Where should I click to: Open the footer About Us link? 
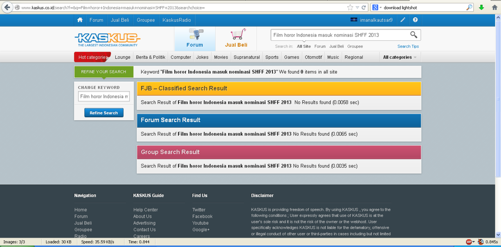pos(142,217)
